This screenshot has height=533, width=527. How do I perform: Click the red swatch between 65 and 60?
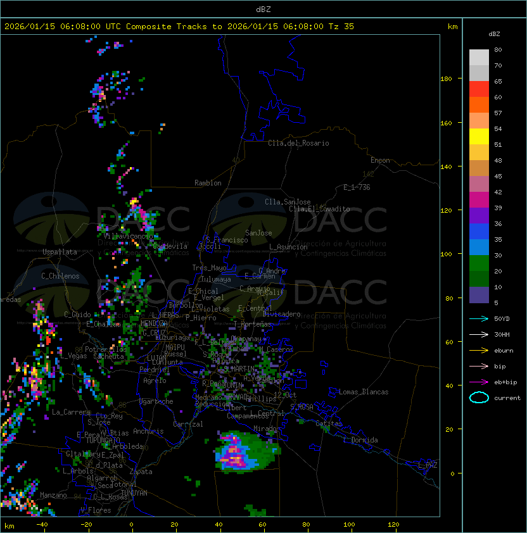[x=479, y=89]
